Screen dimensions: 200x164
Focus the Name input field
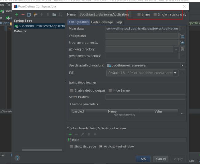tap(105, 15)
